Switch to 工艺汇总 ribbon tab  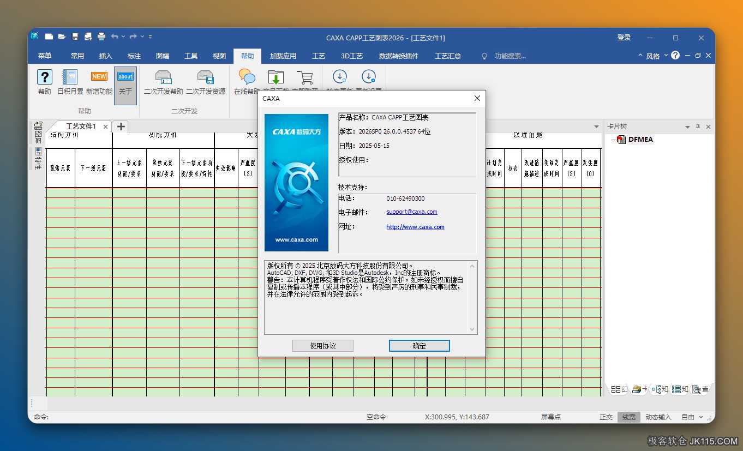click(448, 56)
